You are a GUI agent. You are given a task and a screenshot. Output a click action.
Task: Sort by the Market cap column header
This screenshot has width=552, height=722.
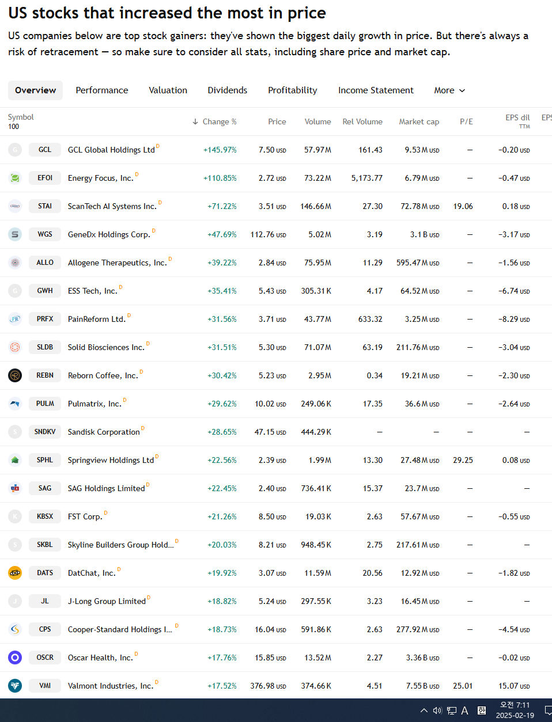point(419,121)
